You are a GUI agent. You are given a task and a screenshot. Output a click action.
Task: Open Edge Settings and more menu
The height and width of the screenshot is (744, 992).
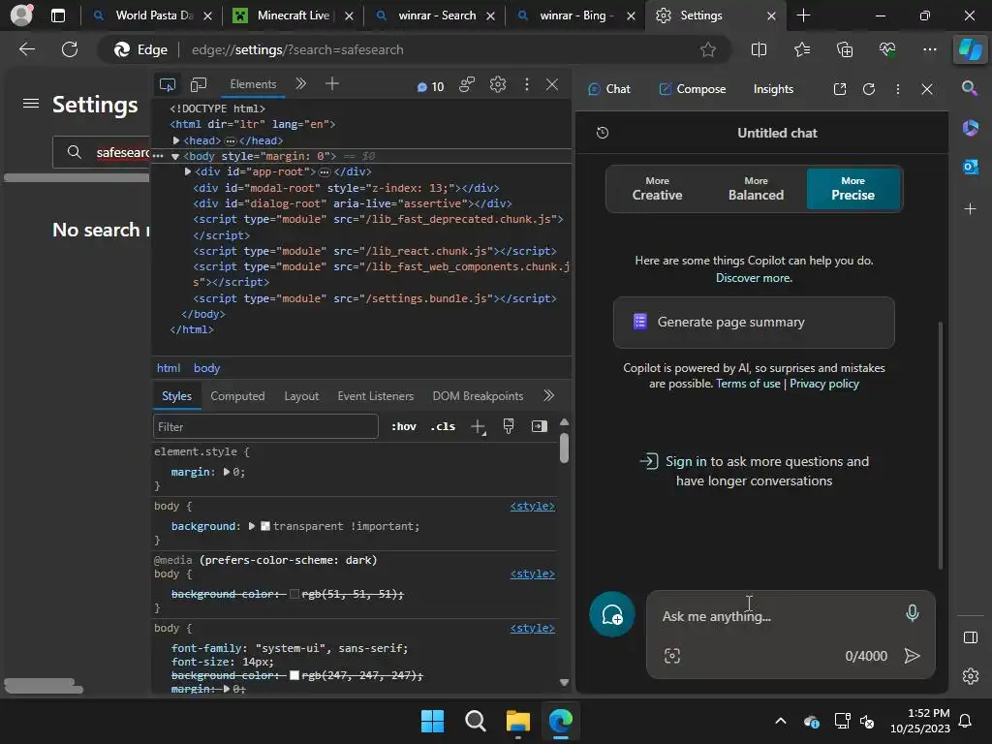tap(929, 49)
